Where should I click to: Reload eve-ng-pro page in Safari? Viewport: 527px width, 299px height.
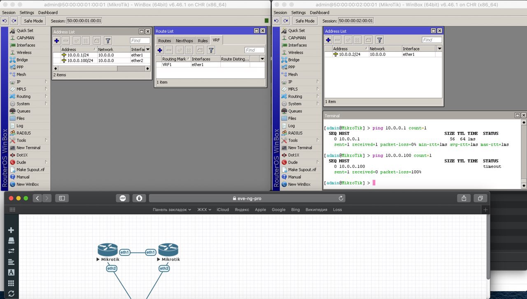click(341, 198)
